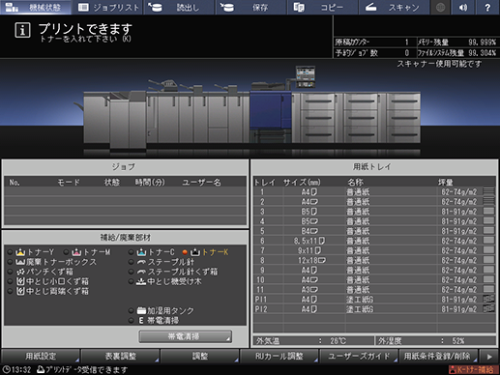
Task: Open 表裏調整 at the bottom
Action: [x=120, y=356]
